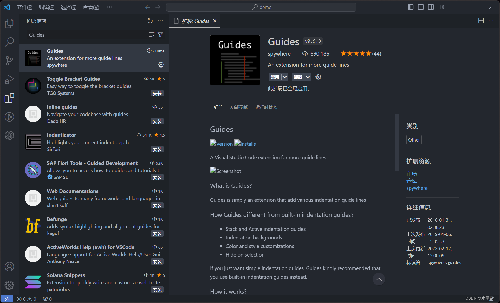Select the ActiveWorlds Help extension entry
The height and width of the screenshot is (303, 500).
94,254
